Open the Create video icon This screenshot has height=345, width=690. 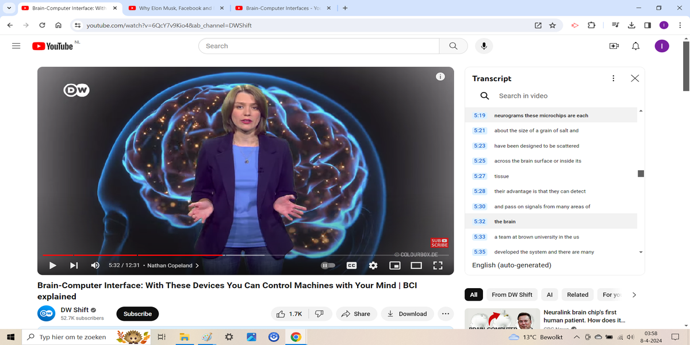[614, 46]
